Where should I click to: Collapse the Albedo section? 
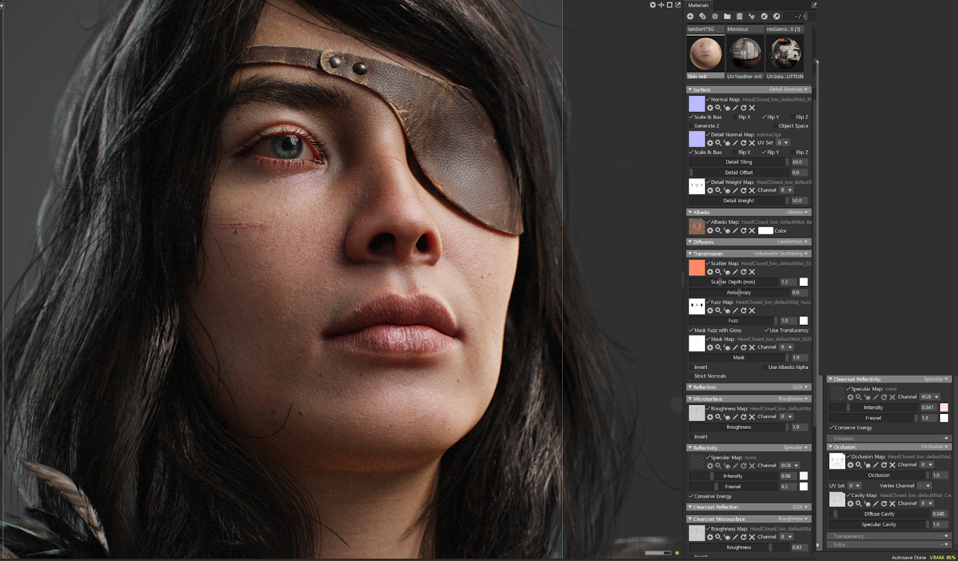coord(690,212)
